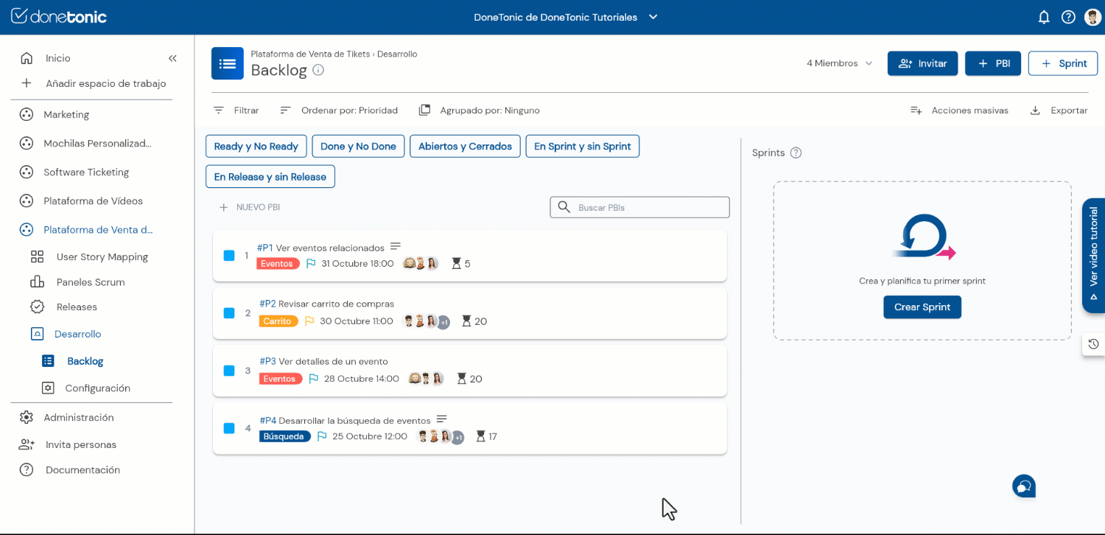The image size is (1105, 535).
Task: Open description icon of #P1 item
Action: [396, 246]
